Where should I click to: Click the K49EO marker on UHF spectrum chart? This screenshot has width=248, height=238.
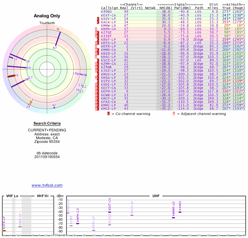coord(180,212)
